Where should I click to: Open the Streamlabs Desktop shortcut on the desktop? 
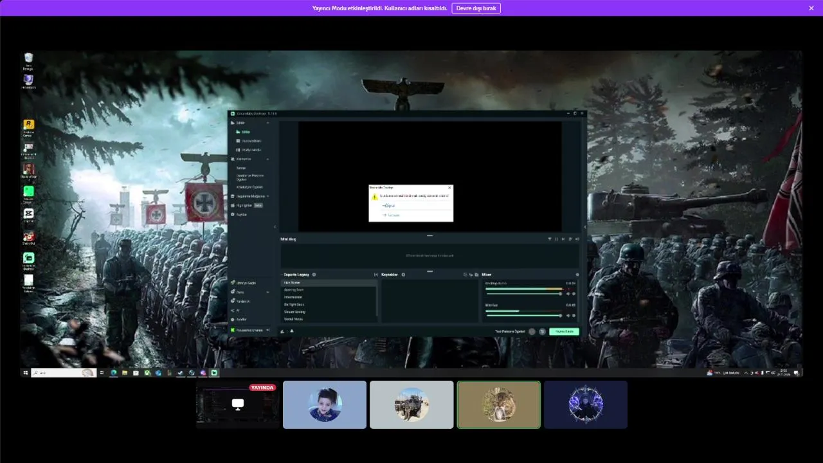pyautogui.click(x=28, y=260)
